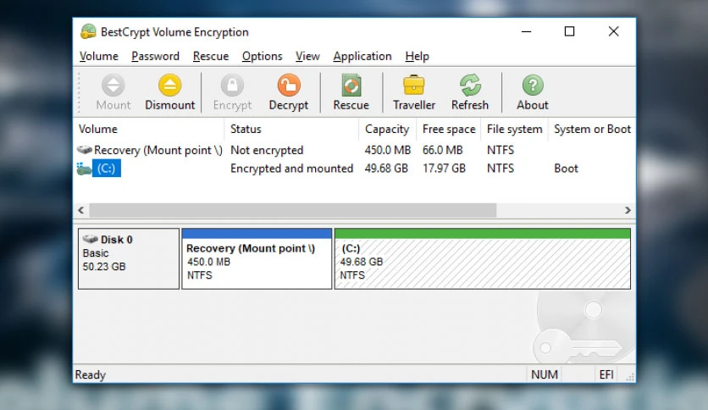
Task: Sort by the Capacity column header
Action: (x=388, y=129)
